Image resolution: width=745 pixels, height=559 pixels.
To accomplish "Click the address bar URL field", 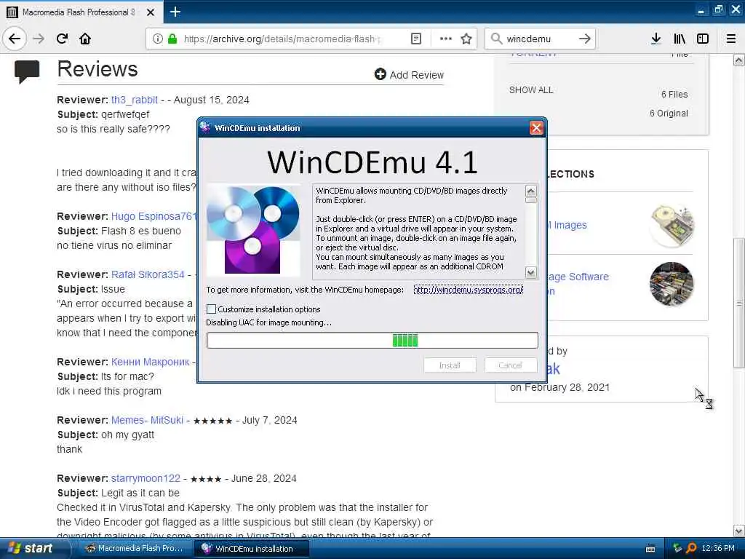I will tap(282, 39).
